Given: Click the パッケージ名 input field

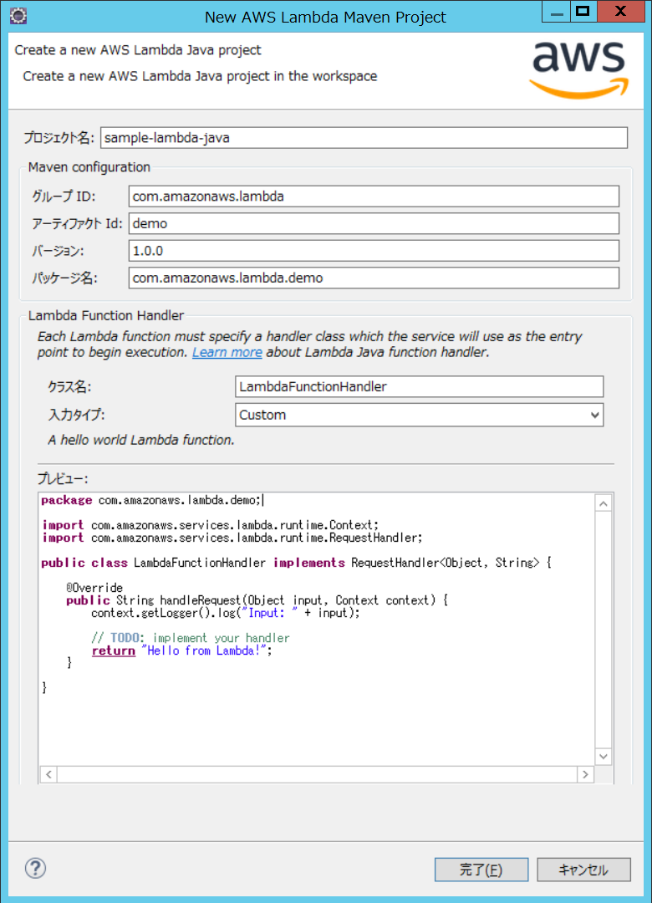Looking at the screenshot, I should (x=374, y=278).
